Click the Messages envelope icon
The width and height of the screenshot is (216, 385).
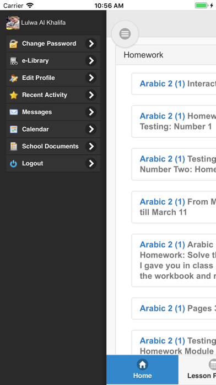click(13, 112)
